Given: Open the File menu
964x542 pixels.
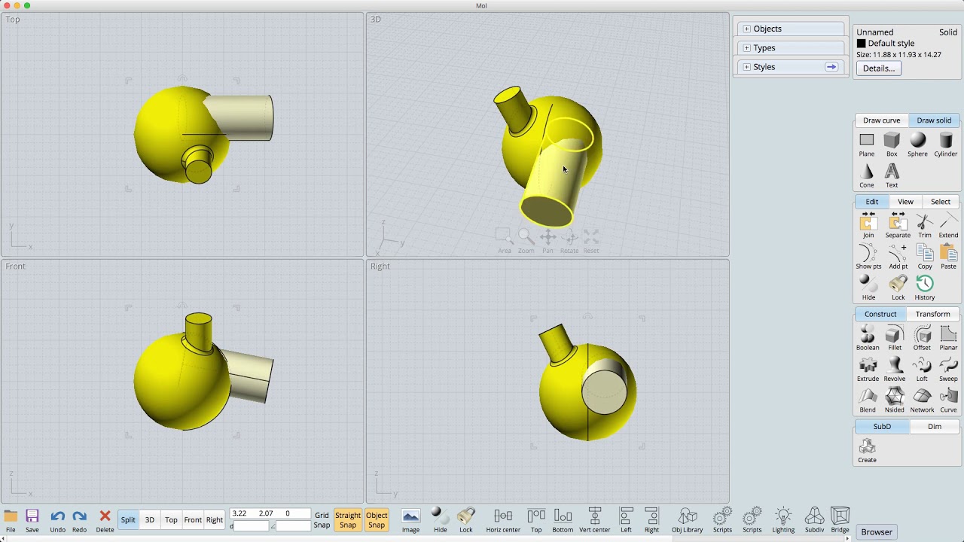Looking at the screenshot, I should pos(11,519).
